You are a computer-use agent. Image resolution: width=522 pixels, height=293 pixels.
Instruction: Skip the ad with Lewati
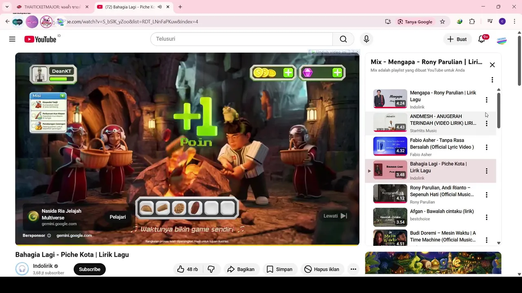pyautogui.click(x=335, y=216)
